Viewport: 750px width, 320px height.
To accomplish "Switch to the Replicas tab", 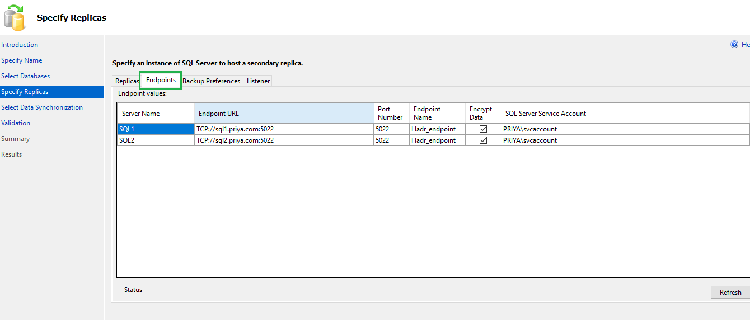I will coord(126,81).
